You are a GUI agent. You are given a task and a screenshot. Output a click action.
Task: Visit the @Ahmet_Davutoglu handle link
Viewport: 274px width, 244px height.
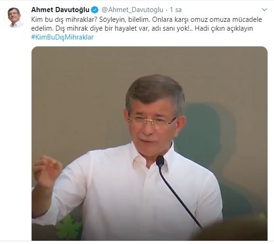click(x=132, y=10)
